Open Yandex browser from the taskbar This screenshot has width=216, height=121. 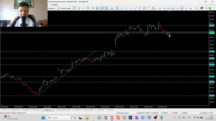93,118
